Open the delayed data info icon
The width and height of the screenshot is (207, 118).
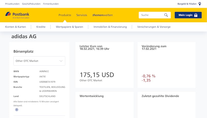tap(17, 109)
